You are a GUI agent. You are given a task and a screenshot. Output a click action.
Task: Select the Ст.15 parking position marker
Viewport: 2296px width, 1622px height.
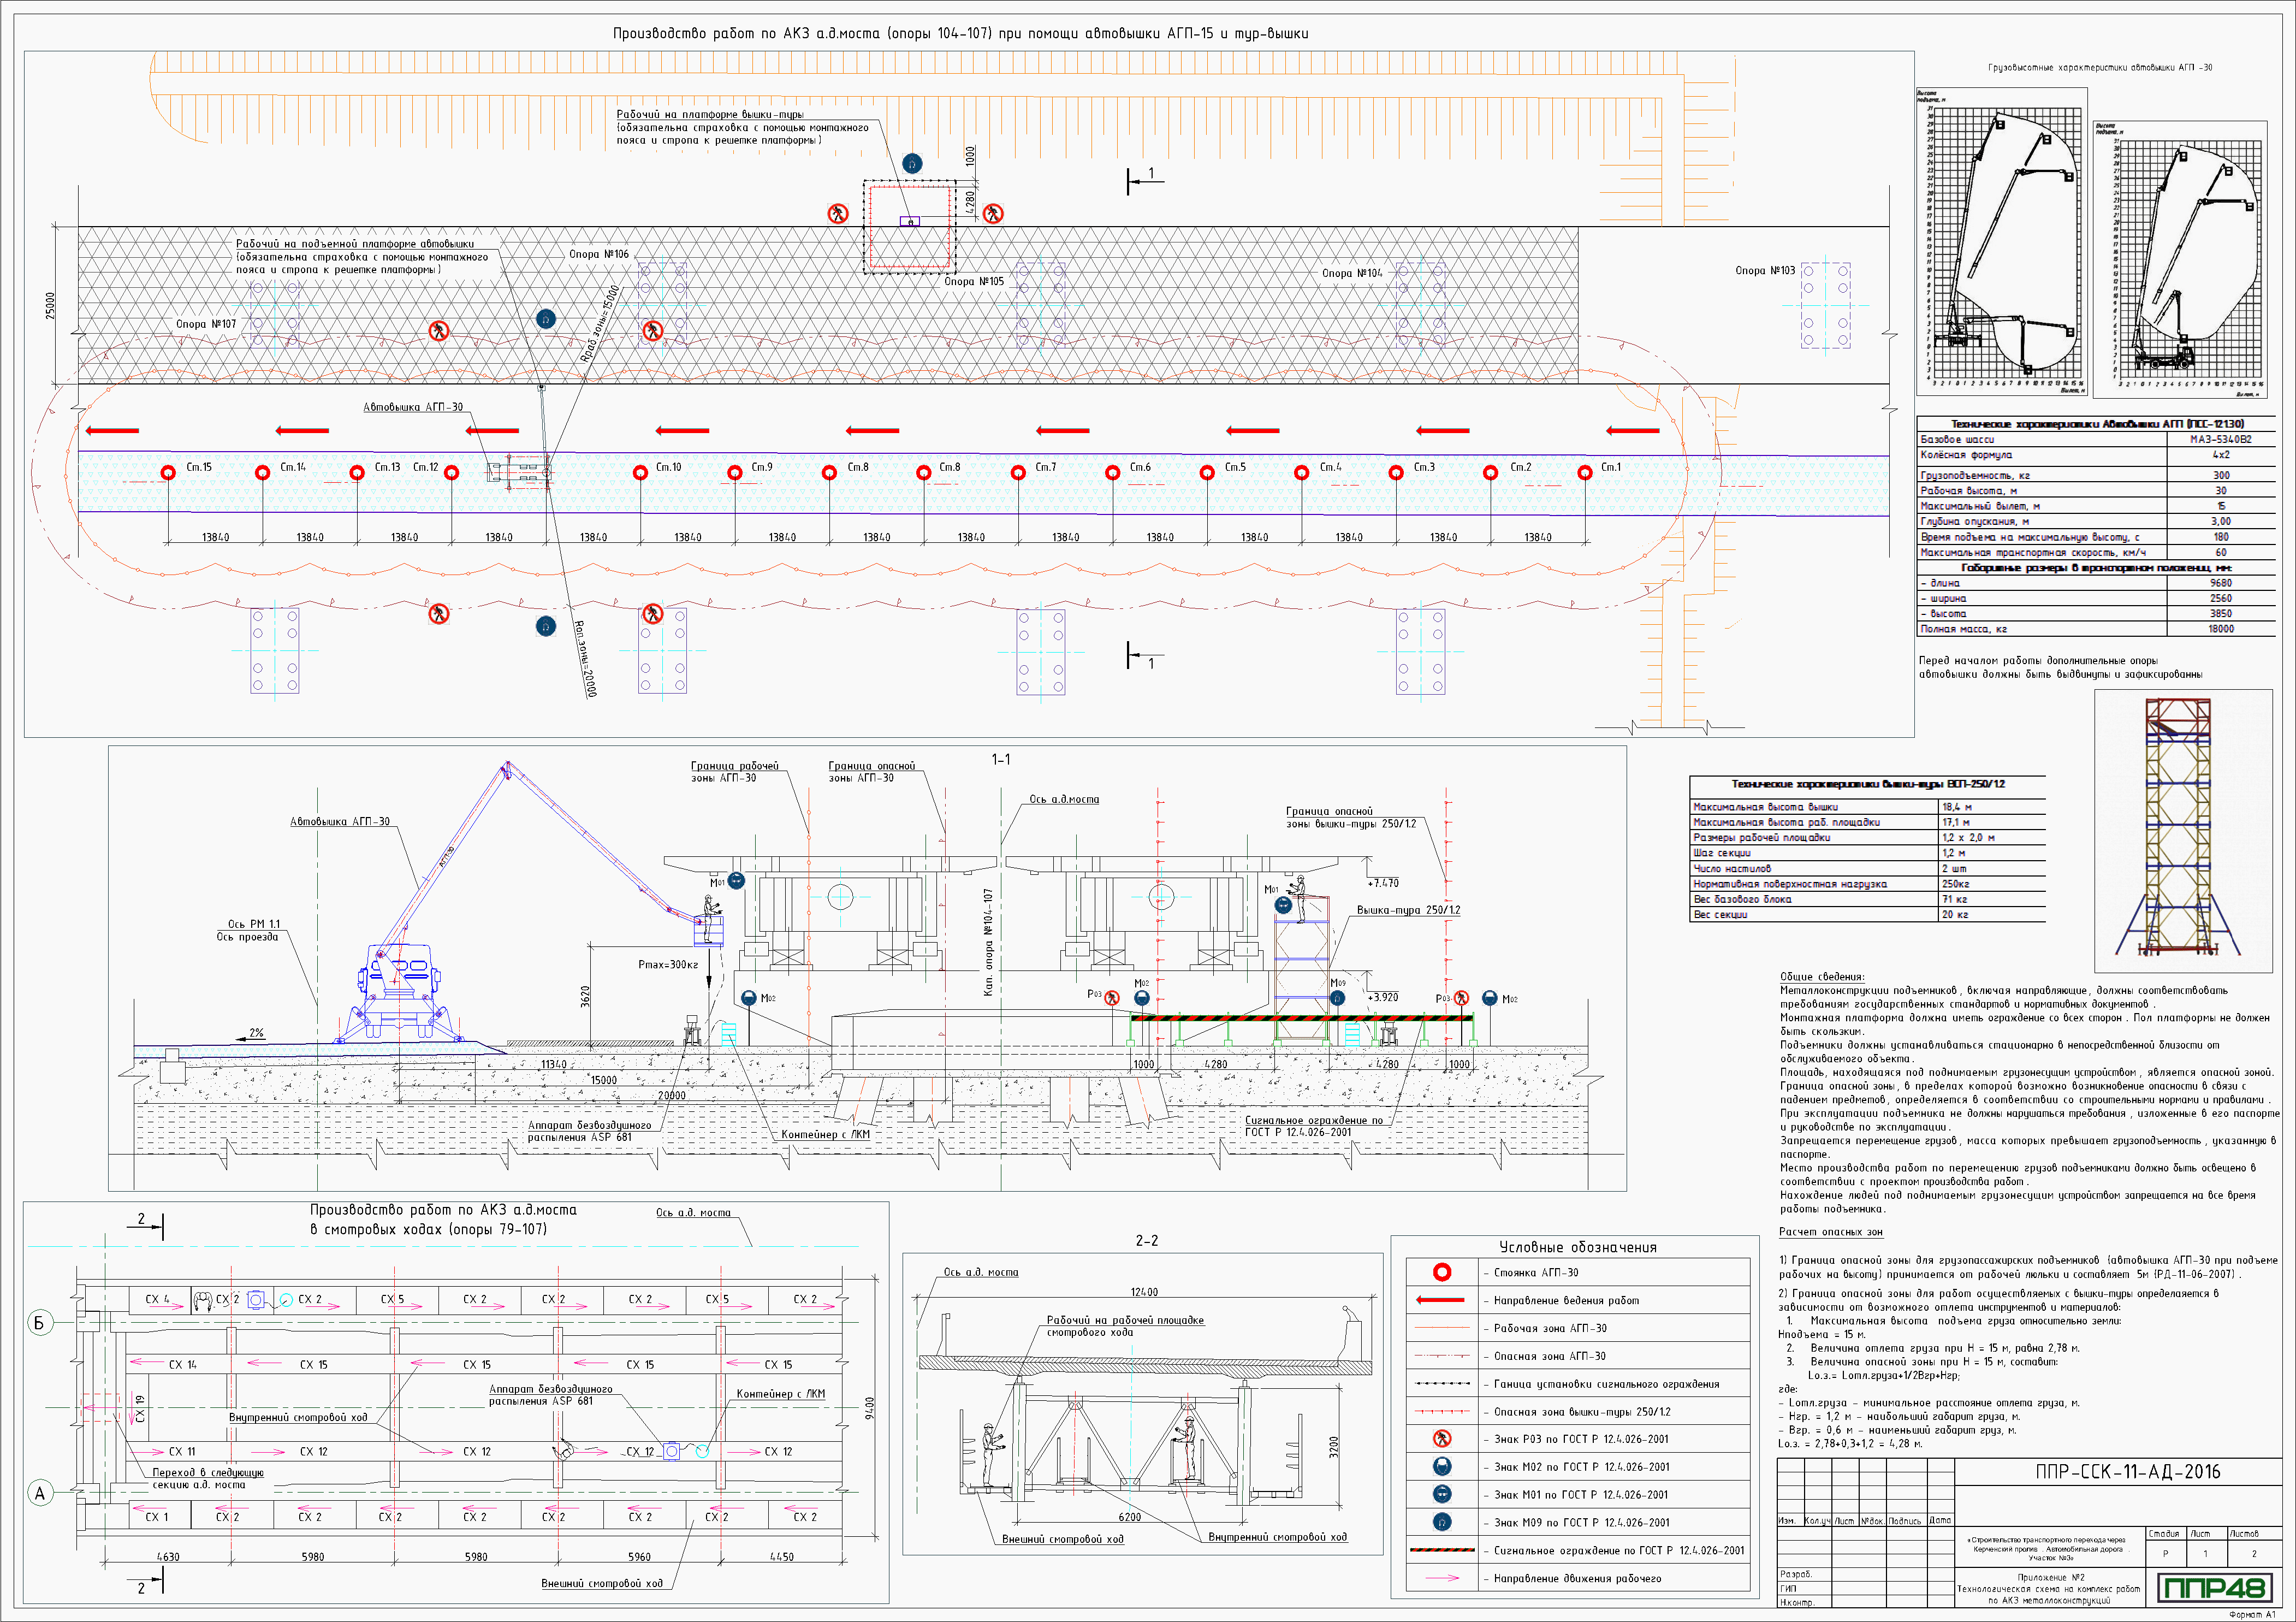(x=168, y=472)
